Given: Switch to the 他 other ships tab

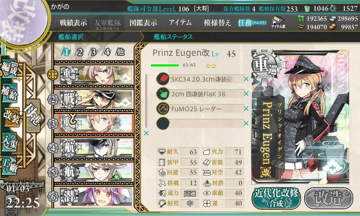Looking at the screenshot, I should [120, 52].
